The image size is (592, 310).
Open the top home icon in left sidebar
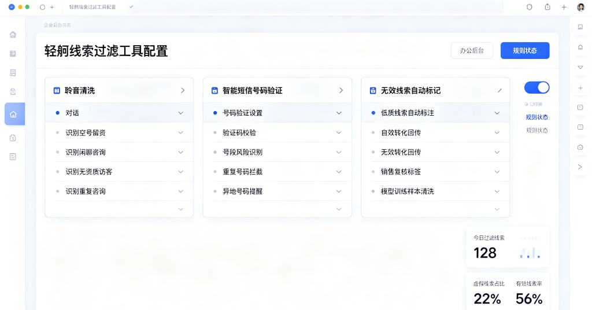(13, 35)
